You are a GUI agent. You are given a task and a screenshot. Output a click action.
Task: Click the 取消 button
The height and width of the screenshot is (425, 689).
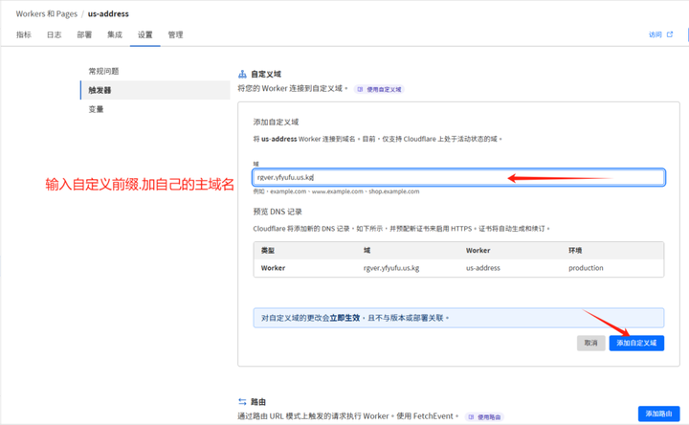point(590,343)
